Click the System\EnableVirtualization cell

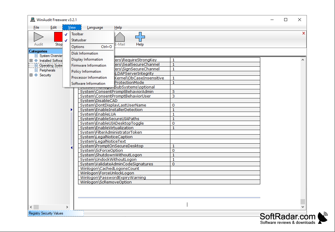pos(124,128)
